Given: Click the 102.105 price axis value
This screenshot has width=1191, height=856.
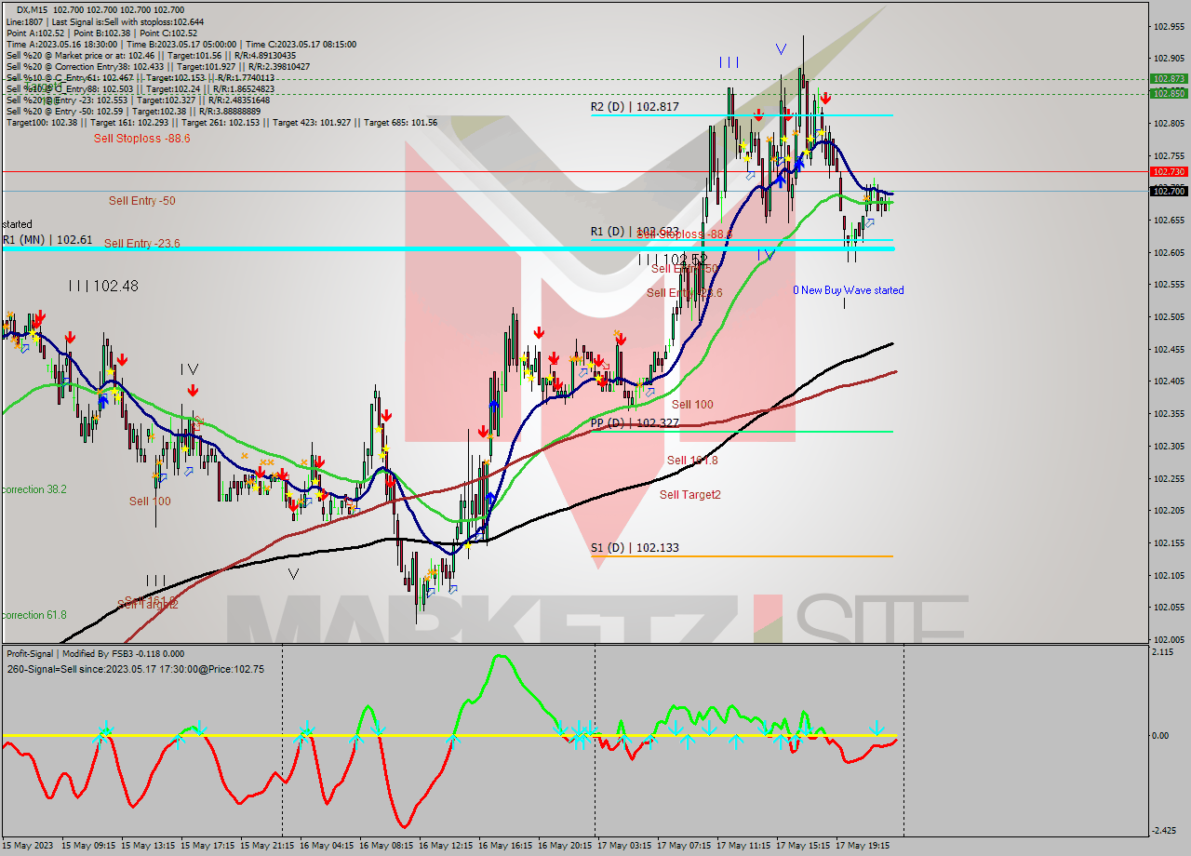Looking at the screenshot, I should tap(1169, 576).
